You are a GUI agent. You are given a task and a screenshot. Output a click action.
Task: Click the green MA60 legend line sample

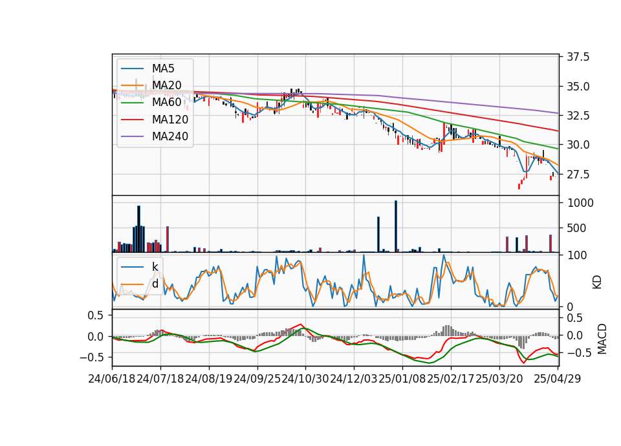coord(133,103)
